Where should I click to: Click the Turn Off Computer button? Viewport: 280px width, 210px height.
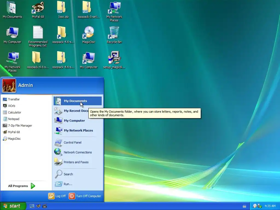[85, 196]
